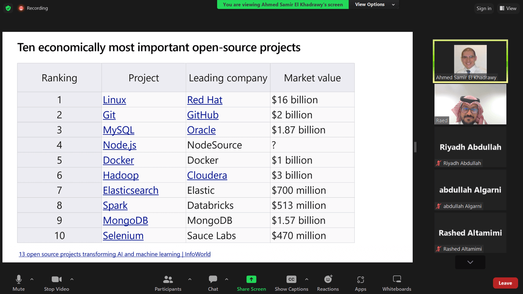
Task: Stop your video
Action: click(56, 283)
